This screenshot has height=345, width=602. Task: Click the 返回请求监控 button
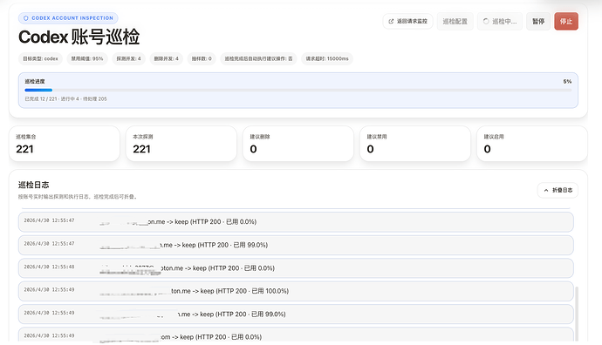tap(407, 22)
